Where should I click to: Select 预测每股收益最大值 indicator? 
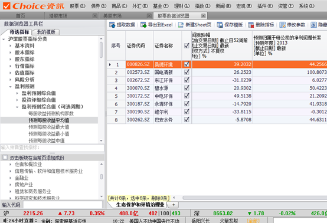(49, 127)
